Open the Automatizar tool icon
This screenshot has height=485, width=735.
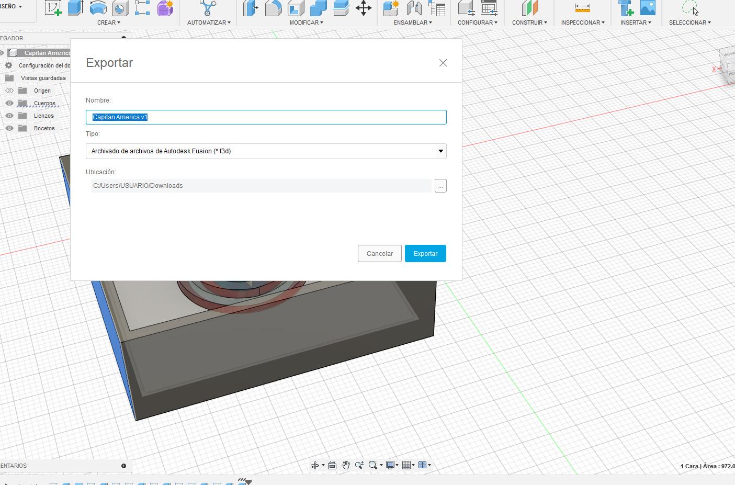click(208, 8)
